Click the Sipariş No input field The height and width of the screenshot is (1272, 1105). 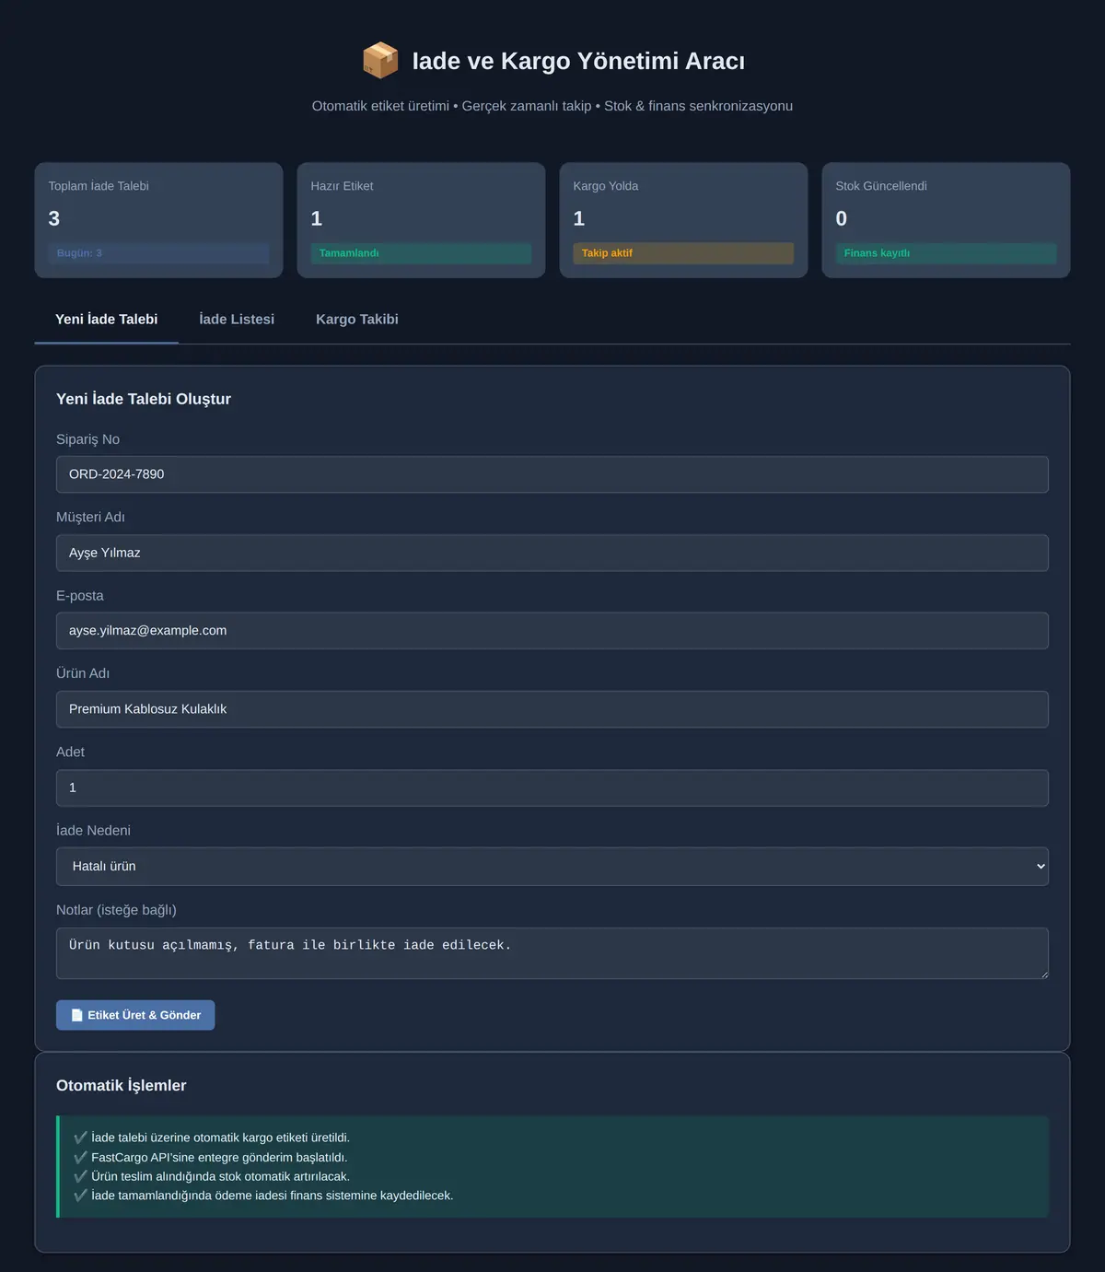[552, 474]
